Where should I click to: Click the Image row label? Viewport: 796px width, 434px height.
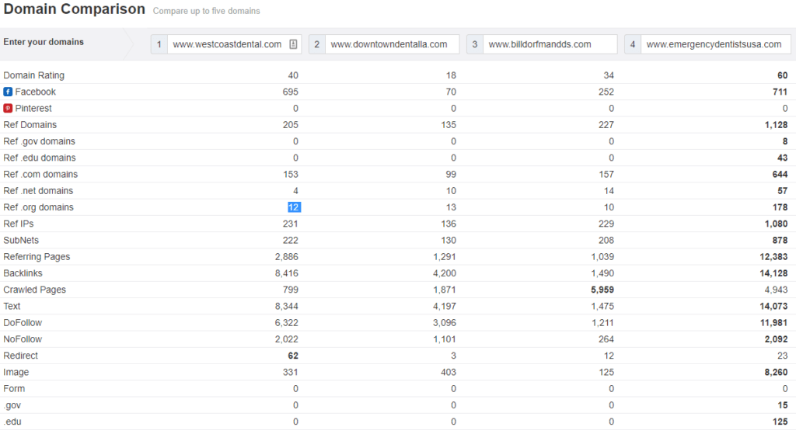16,372
